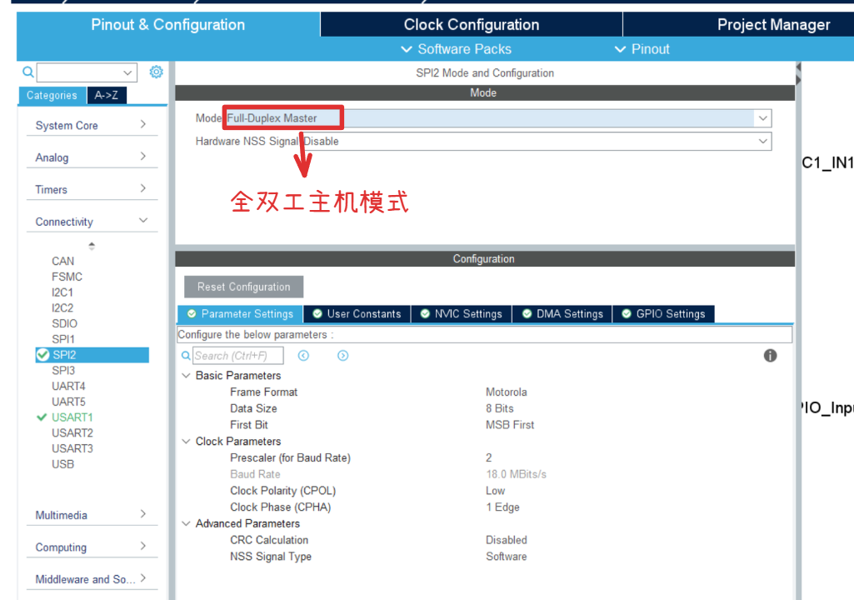Switch to the Clock Configuration tab
Viewport: 854px width, 600px height.
pyautogui.click(x=471, y=24)
